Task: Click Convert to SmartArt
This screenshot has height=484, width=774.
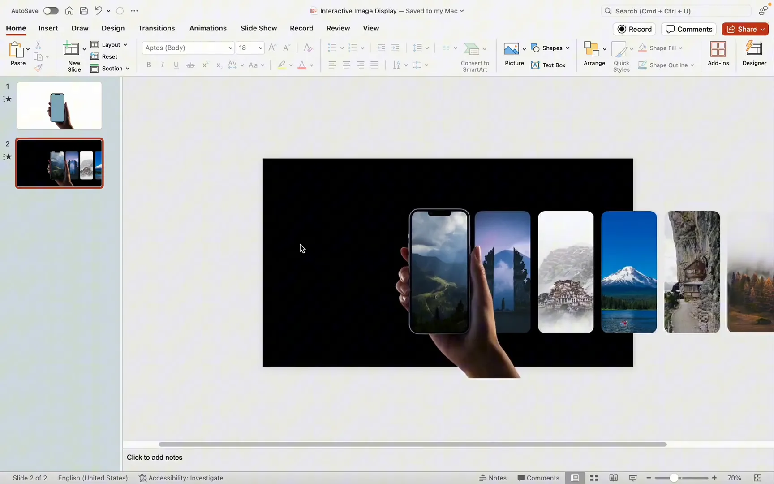Action: pos(475,57)
